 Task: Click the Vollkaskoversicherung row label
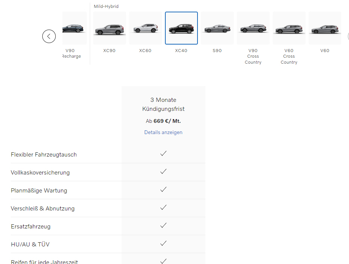tap(40, 173)
